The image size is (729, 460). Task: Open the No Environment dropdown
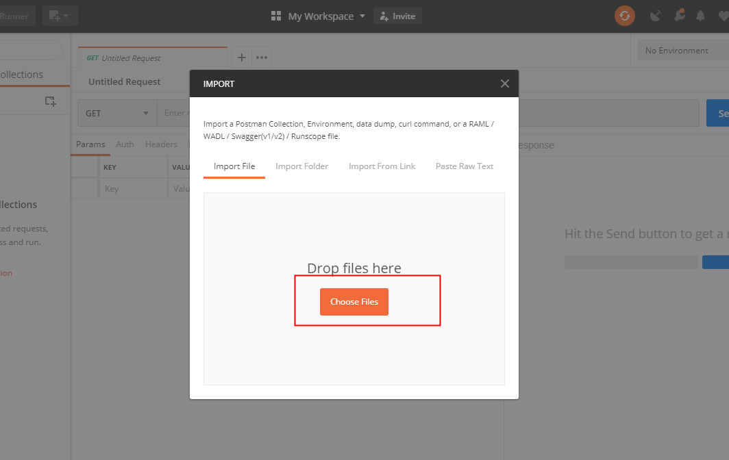(x=684, y=50)
